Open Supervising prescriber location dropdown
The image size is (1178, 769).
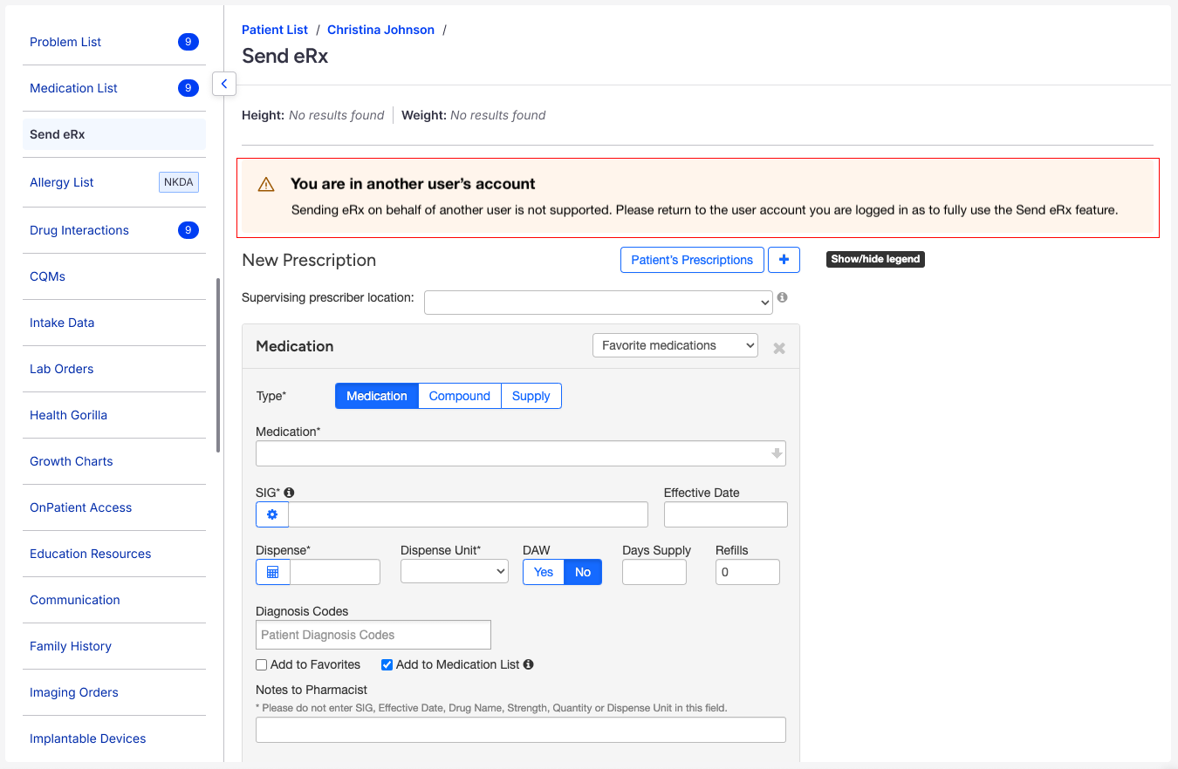[x=598, y=303]
